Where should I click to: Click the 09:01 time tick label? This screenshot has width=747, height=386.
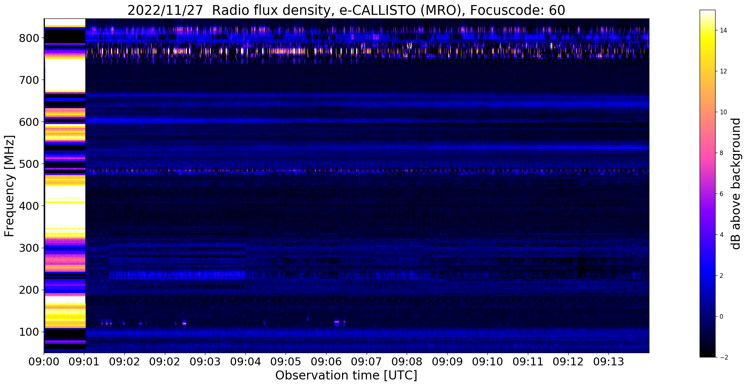[x=85, y=362]
